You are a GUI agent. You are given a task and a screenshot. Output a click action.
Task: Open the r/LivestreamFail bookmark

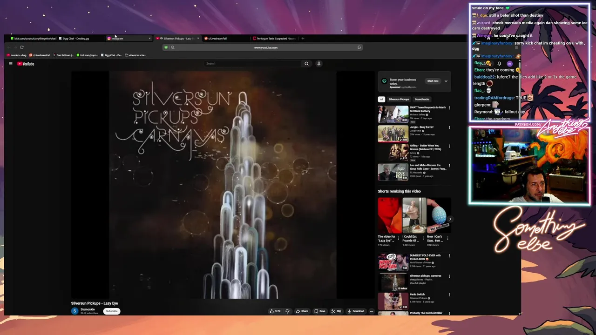40,55
